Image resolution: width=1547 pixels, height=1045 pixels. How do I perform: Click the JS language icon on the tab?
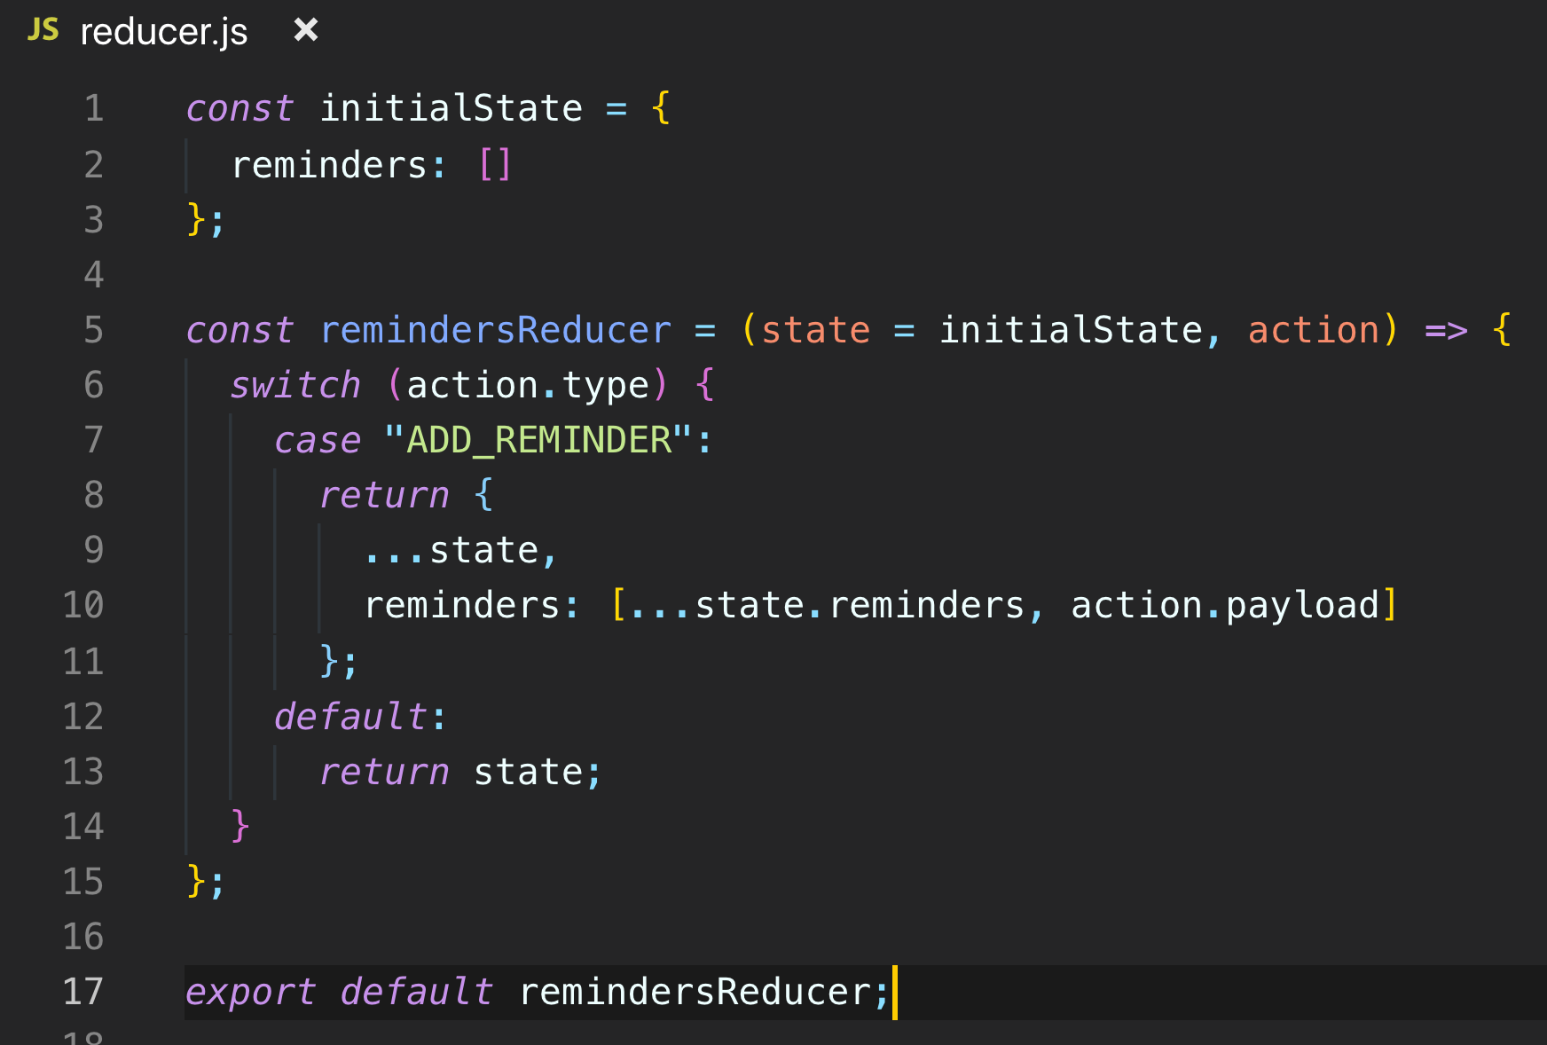click(43, 29)
